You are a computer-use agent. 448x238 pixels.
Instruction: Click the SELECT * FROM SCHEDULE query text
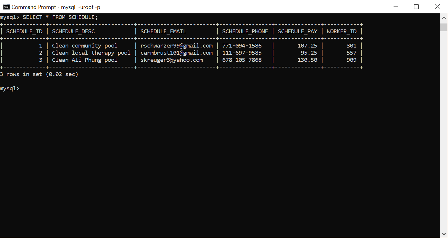point(60,17)
